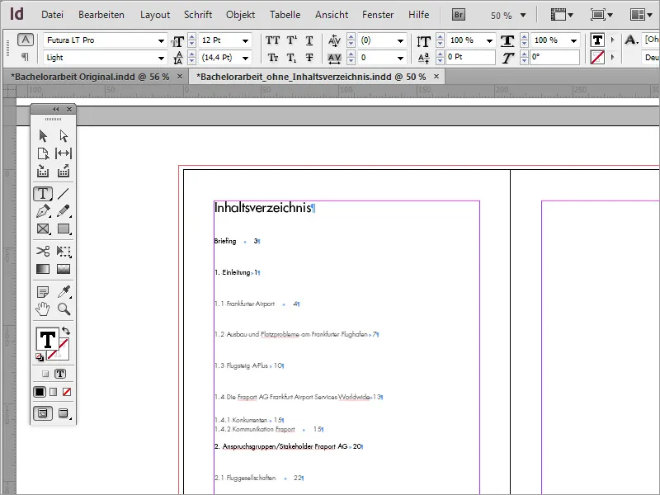Open the view options button

562,15
